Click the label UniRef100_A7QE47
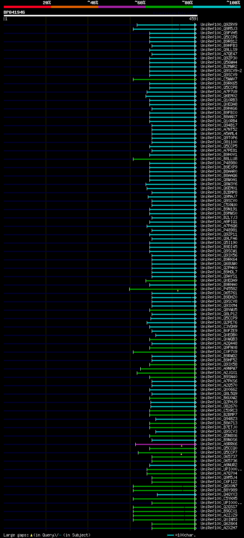The width and height of the screenshot is (244, 538). point(219,54)
